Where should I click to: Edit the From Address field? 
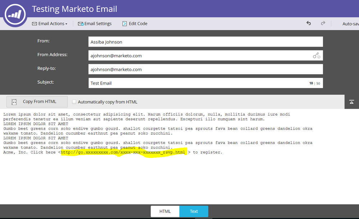[x=199, y=56]
